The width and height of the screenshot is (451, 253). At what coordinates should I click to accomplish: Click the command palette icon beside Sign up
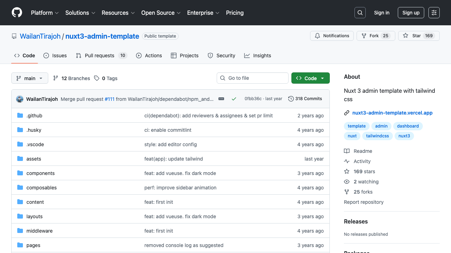click(x=434, y=13)
